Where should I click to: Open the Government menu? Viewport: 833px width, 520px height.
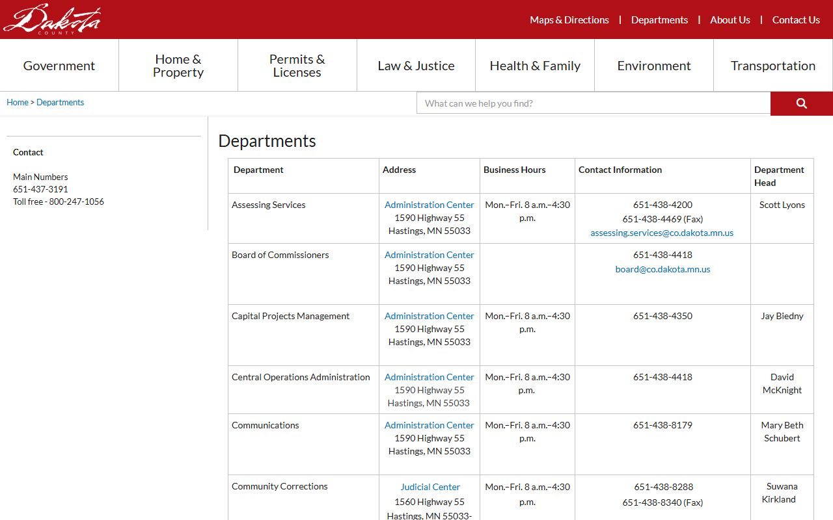59,66
